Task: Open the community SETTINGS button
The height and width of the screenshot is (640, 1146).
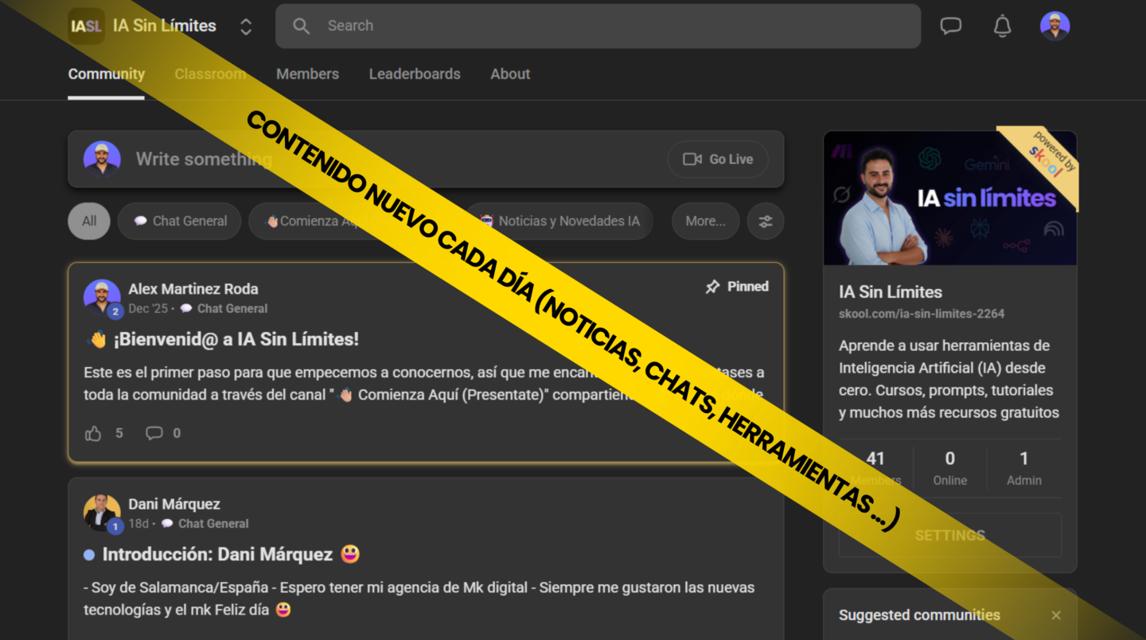Action: pyautogui.click(x=950, y=536)
